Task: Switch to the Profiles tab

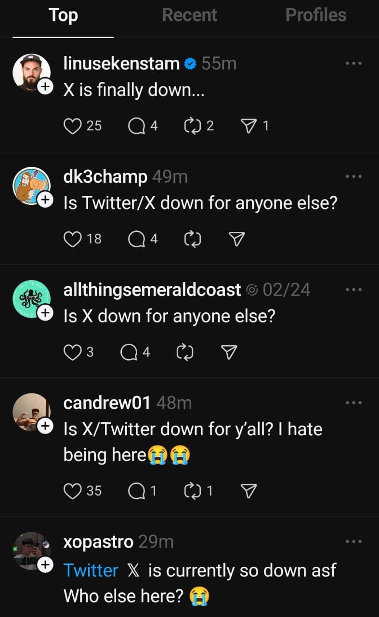Action: [316, 15]
